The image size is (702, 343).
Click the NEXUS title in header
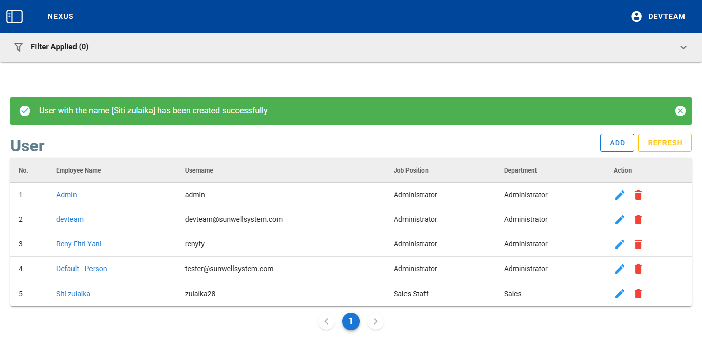(61, 16)
